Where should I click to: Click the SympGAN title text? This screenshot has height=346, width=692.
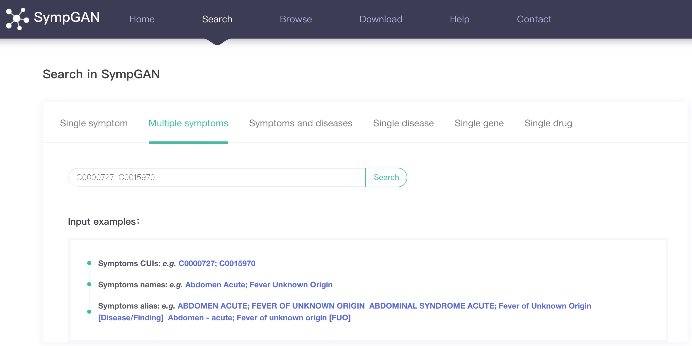point(67,17)
